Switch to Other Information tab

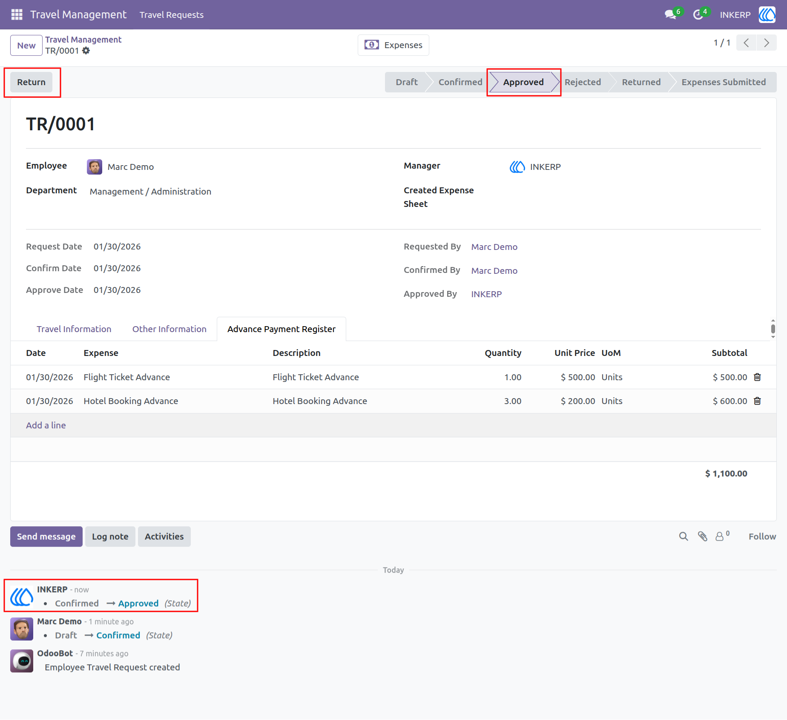tap(169, 329)
